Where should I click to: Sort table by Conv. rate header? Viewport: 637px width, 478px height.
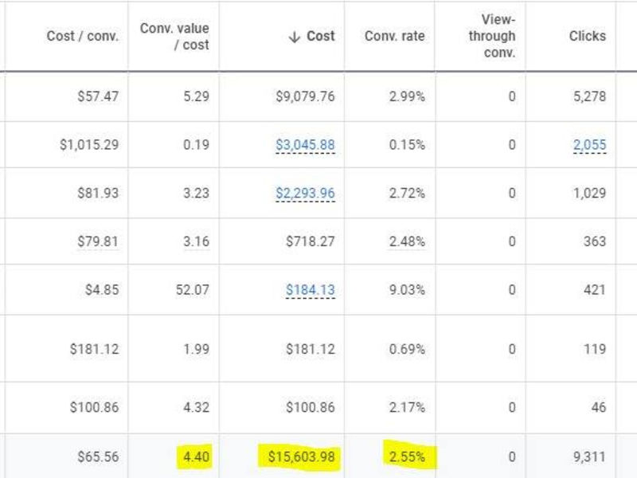point(394,36)
